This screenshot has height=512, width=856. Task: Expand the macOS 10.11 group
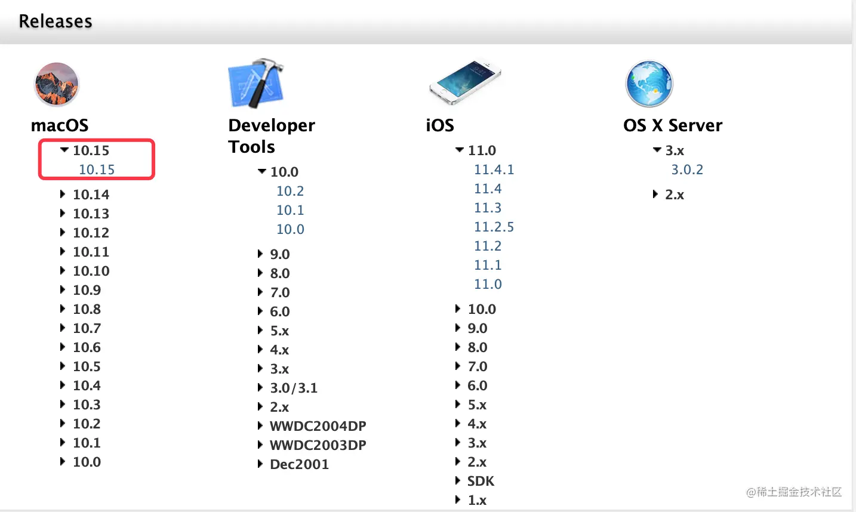tap(63, 251)
